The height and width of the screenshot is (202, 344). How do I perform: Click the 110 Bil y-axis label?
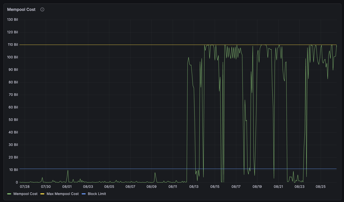(13, 45)
